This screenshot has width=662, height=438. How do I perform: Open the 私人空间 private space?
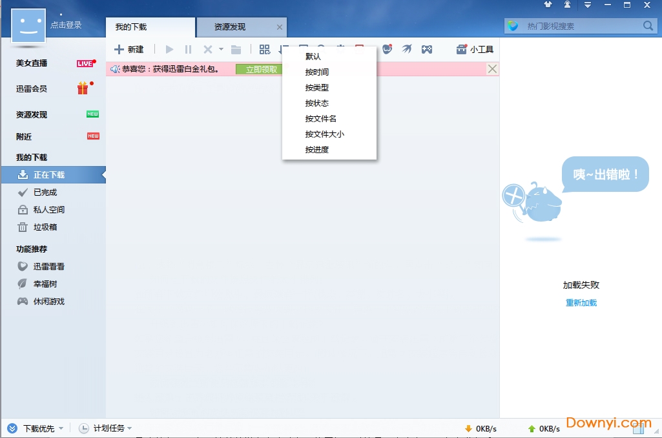(x=47, y=209)
